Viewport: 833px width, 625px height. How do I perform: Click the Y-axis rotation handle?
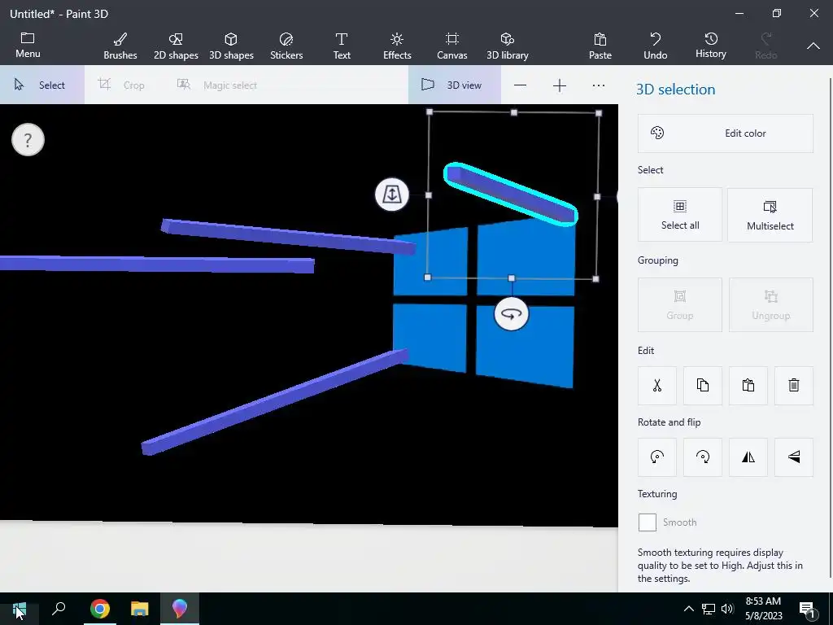511,314
